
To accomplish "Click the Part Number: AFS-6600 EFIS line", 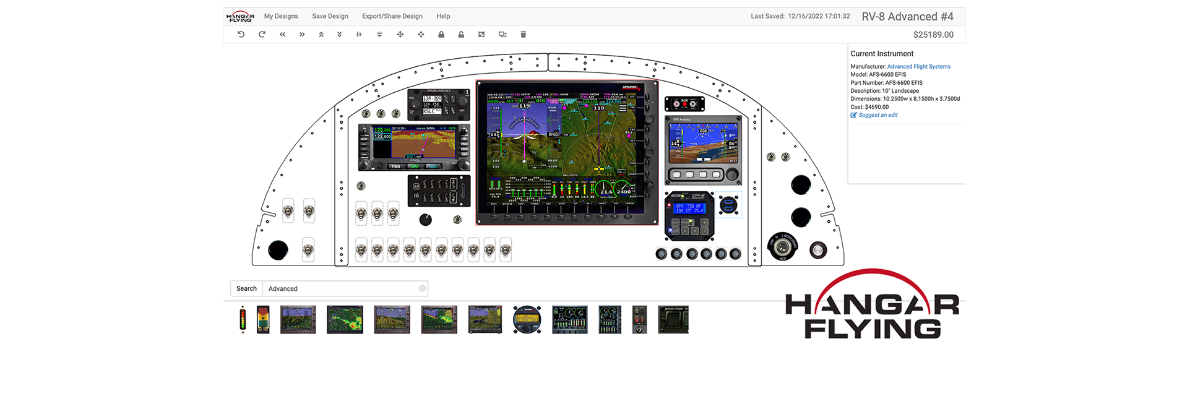I will pos(886,83).
